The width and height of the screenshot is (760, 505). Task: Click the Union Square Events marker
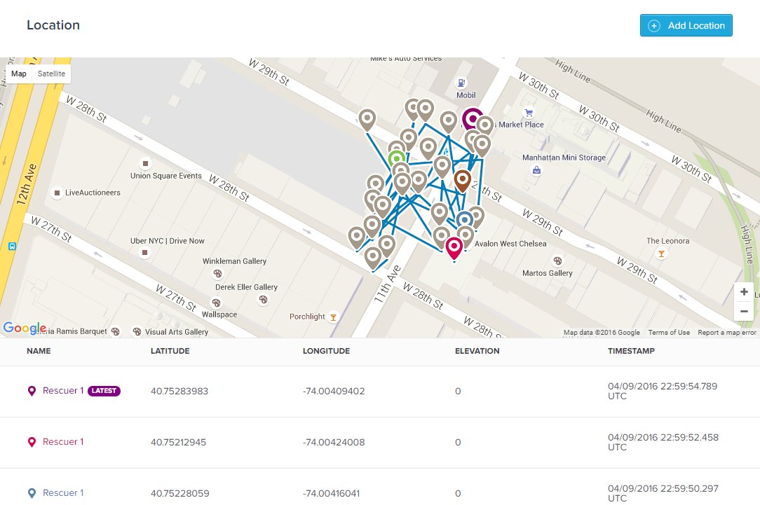tap(145, 164)
